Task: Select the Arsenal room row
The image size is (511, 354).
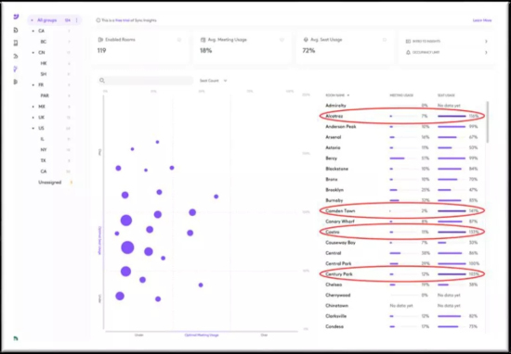Action: 402,137
